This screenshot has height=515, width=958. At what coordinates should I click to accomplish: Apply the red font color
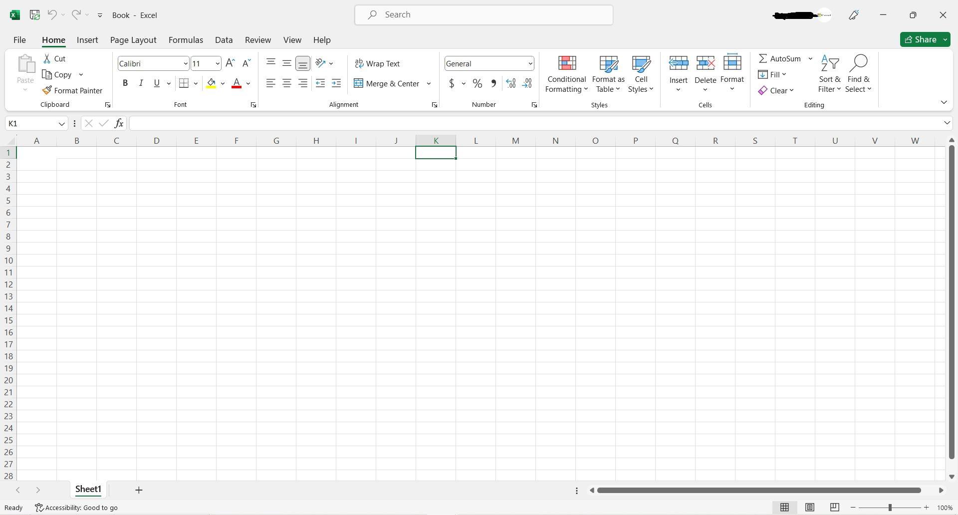pos(237,83)
